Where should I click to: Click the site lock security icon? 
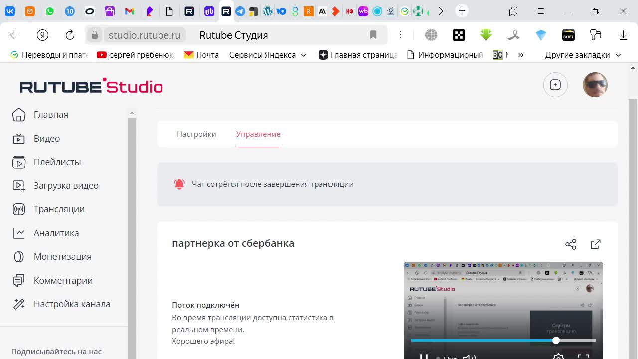95,35
